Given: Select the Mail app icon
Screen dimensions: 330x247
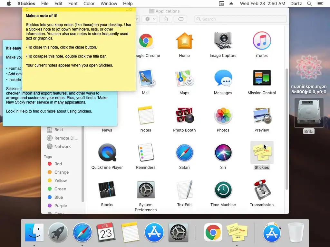Looking at the screenshot, I should coord(146,78).
